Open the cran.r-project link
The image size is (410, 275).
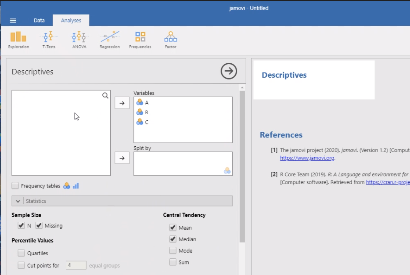tap(388, 182)
